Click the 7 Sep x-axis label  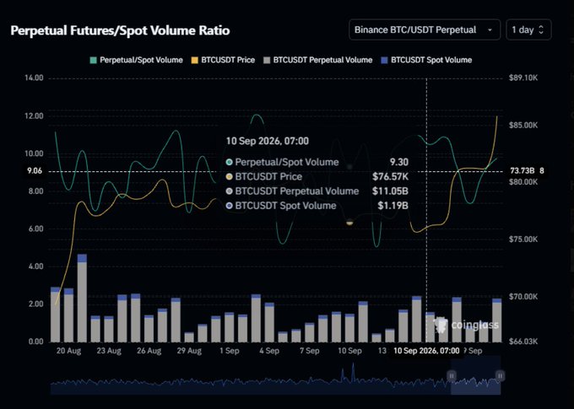(310, 351)
